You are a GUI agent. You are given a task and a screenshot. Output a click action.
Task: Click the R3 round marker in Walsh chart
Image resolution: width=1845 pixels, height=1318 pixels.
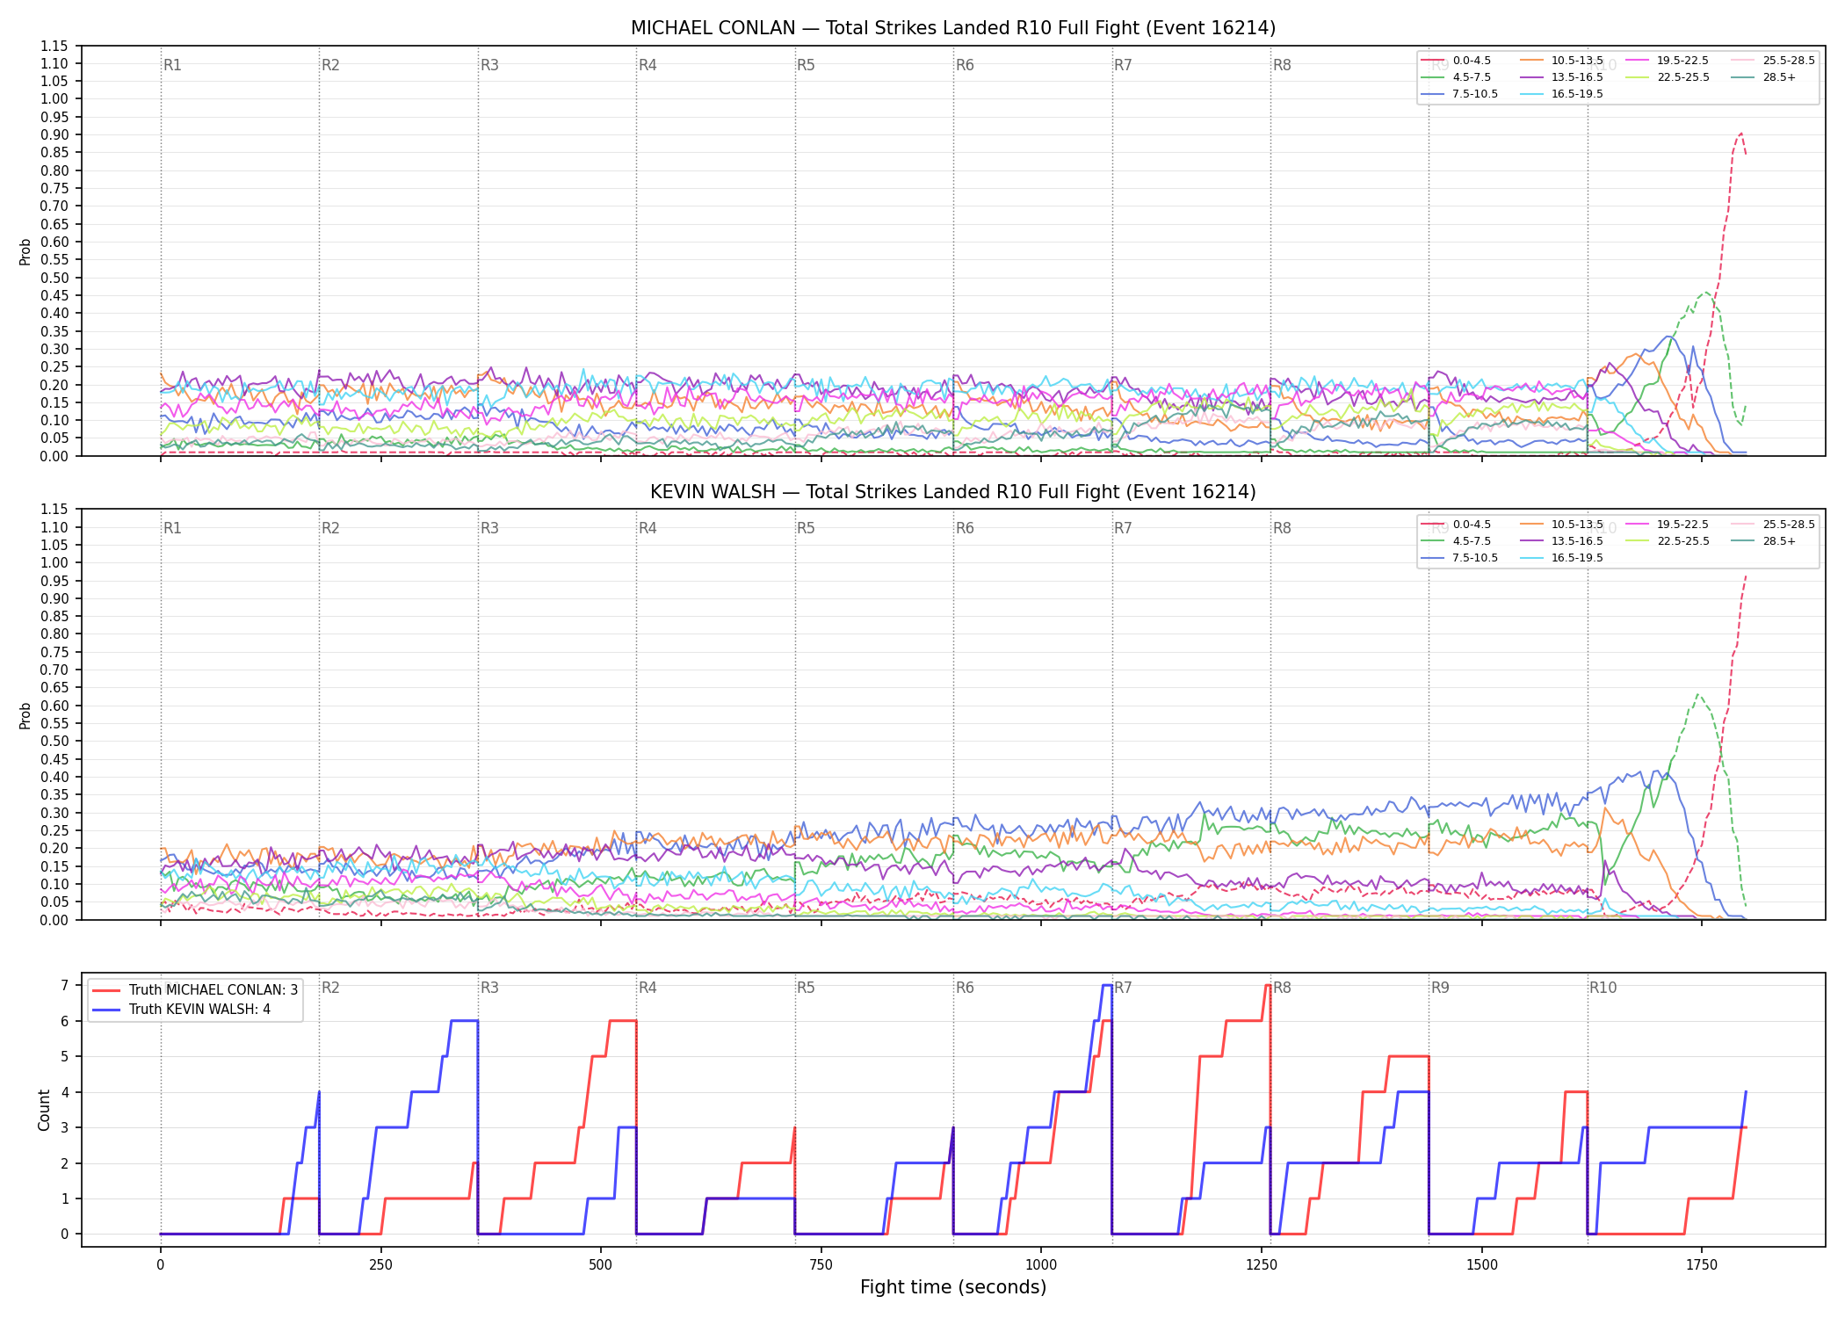489,528
